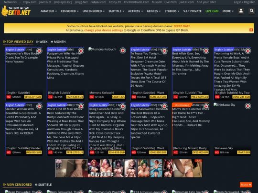Open the LIVE CAM menu item

[212, 11]
